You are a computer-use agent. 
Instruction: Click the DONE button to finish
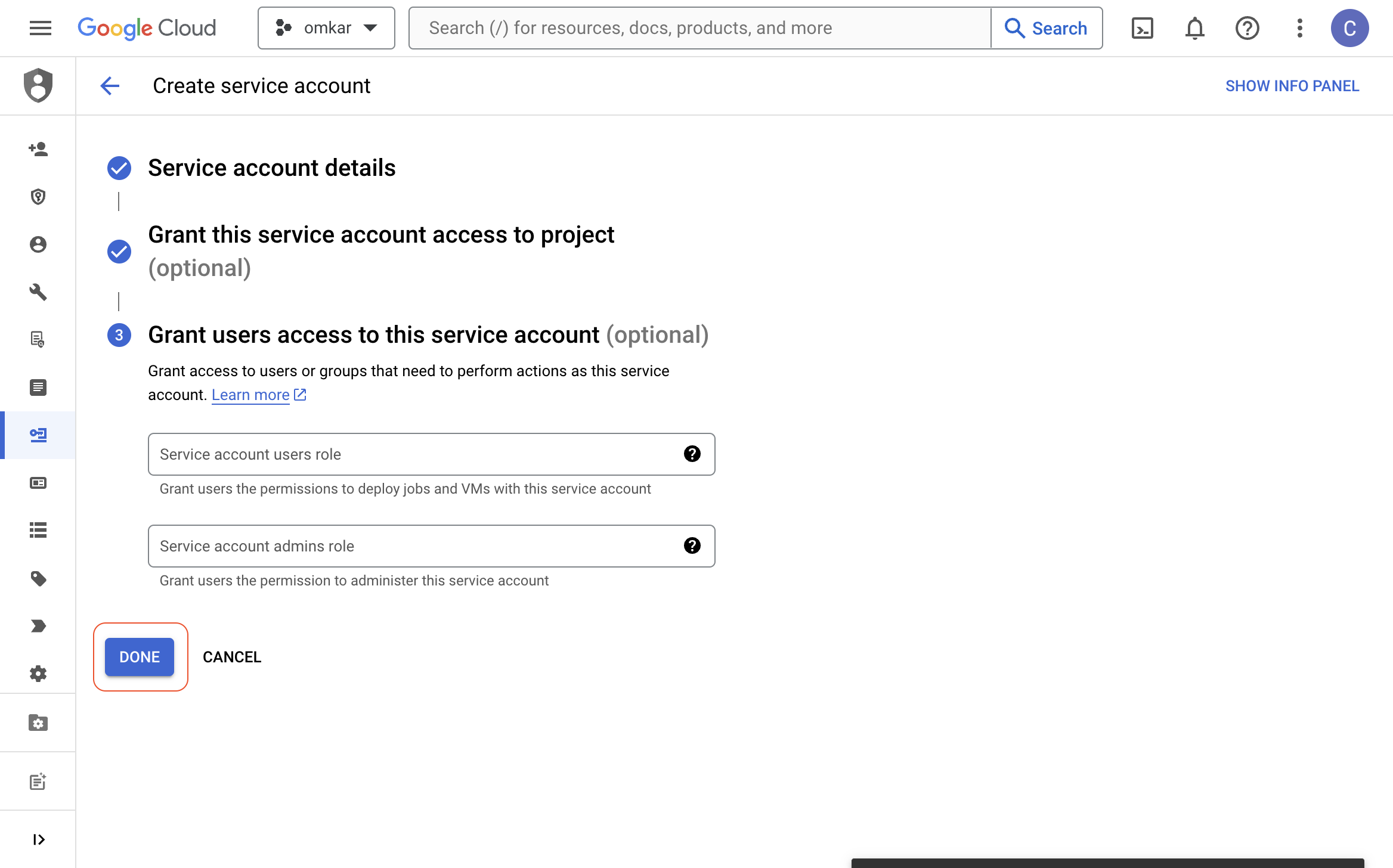(x=139, y=657)
